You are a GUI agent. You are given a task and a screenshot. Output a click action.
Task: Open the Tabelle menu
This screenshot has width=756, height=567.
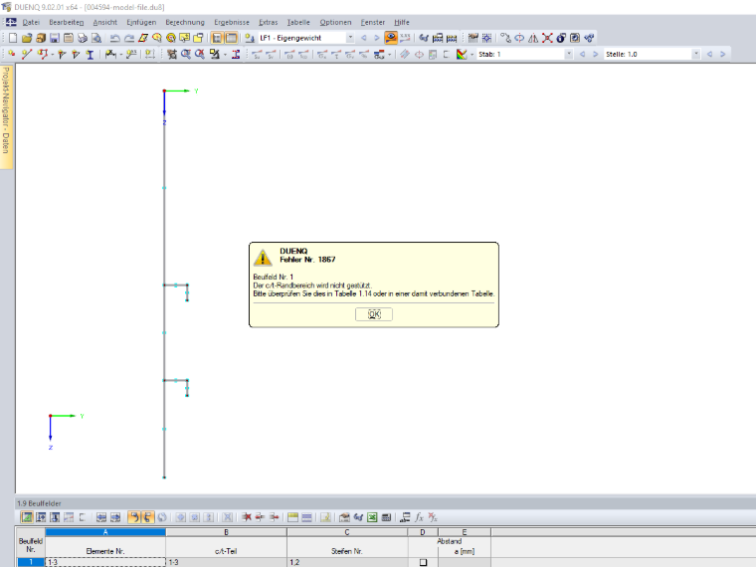pyautogui.click(x=298, y=22)
